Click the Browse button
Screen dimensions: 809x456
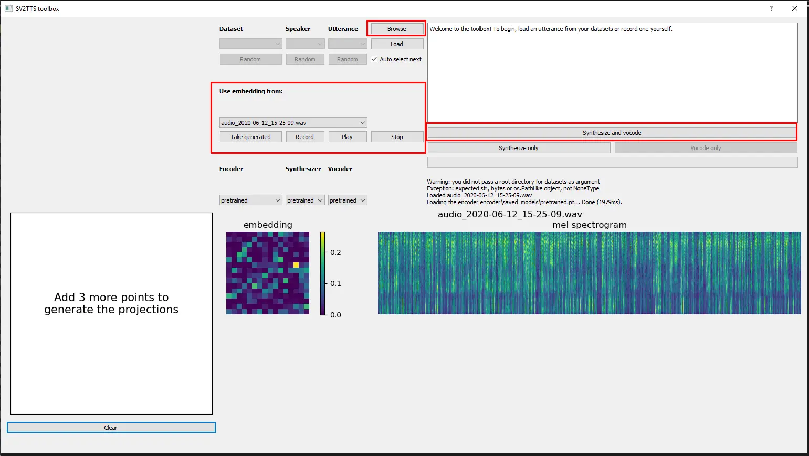point(397,29)
